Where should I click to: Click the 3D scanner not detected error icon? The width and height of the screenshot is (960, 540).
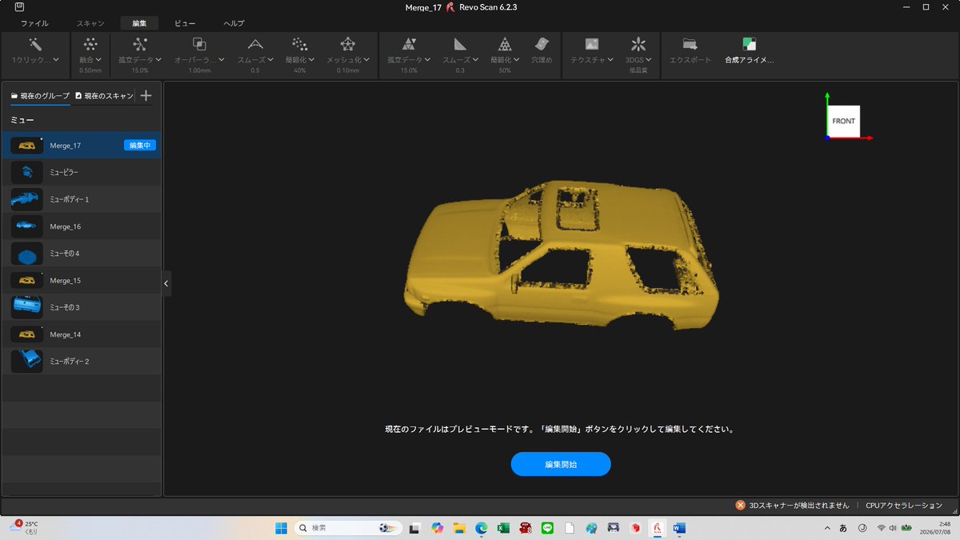pyautogui.click(x=741, y=506)
